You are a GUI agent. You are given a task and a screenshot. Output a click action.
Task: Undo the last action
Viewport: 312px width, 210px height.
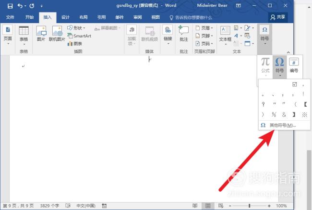click(x=20, y=6)
